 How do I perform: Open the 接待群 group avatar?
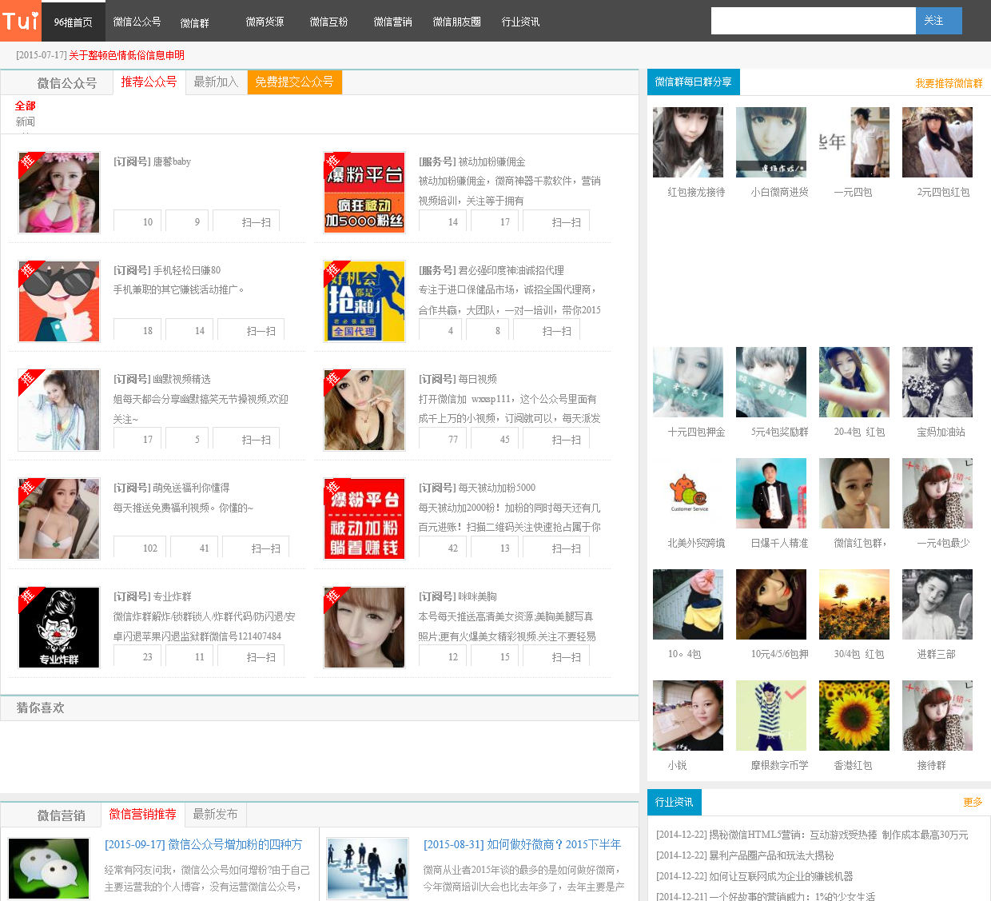point(937,716)
